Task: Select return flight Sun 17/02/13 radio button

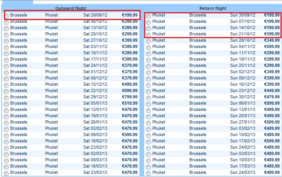Action: [148, 142]
